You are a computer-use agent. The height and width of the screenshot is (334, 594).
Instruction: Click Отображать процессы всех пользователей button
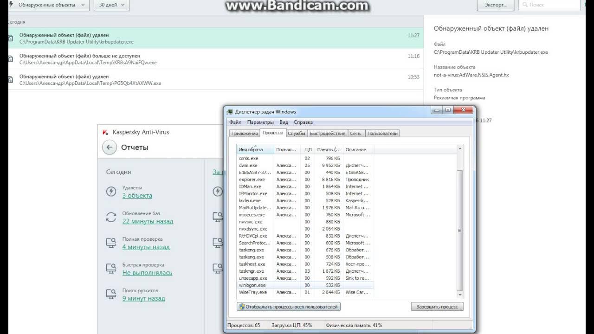pos(289,307)
